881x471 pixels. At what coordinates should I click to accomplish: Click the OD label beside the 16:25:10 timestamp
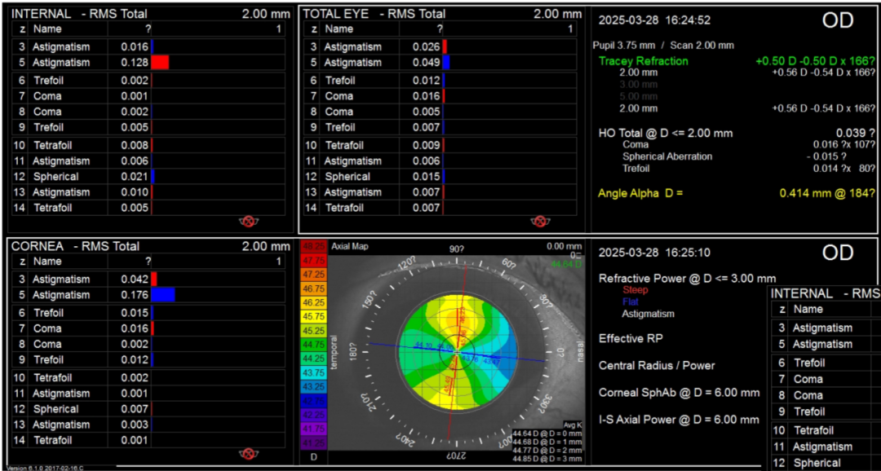click(838, 253)
